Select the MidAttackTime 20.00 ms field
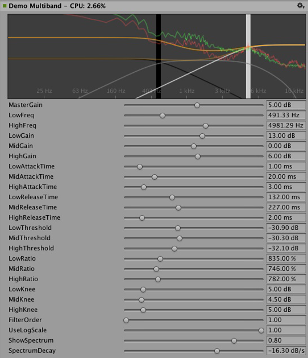The height and width of the screenshot is (358, 308). 286,176
